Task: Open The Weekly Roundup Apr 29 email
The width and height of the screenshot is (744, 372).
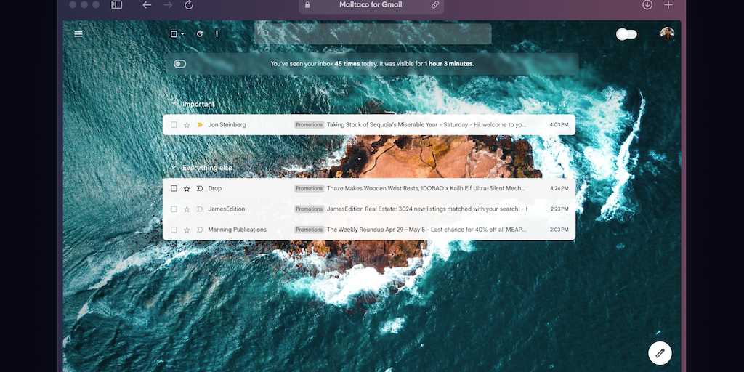Action: point(369,230)
